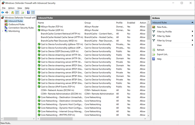Select BranchCache Peer Discovery (WSD-In) rule
This screenshot has height=125, width=195.
59,41
